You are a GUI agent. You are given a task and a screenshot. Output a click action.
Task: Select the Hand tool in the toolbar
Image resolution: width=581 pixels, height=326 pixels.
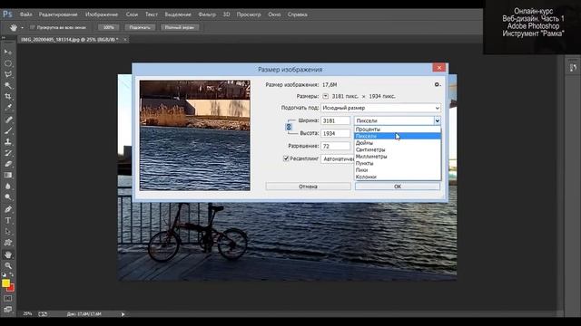[8, 254]
